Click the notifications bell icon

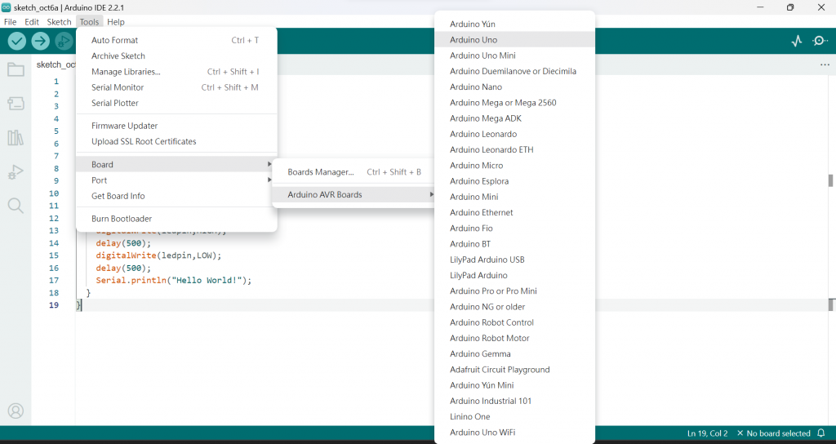pyautogui.click(x=821, y=433)
